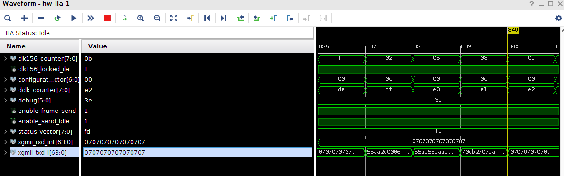Click the Value column header
Screen dimensions: 564x176
197,46
